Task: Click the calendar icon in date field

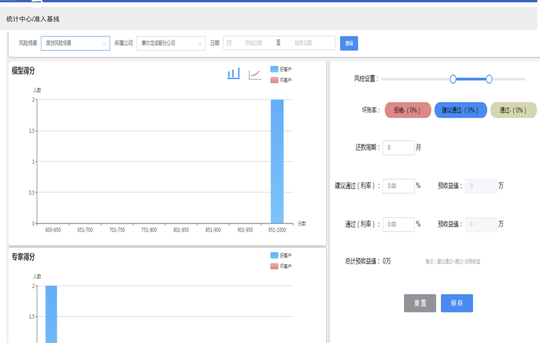Action: [229, 43]
